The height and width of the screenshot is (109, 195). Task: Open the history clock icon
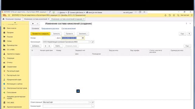click(x=170, y=15)
